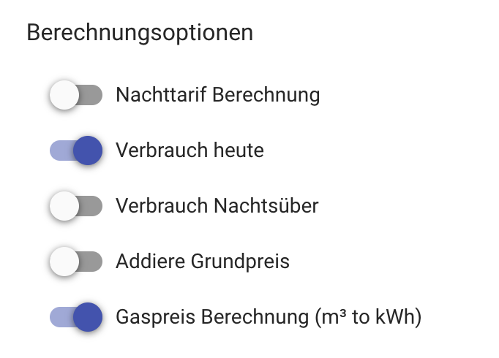Click the white knob of Nachttarif Berechnung switch

(x=64, y=96)
